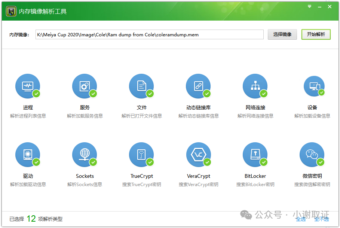Click the 解析网络连接信息 description
This screenshot has height=228, width=340.
click(255, 116)
